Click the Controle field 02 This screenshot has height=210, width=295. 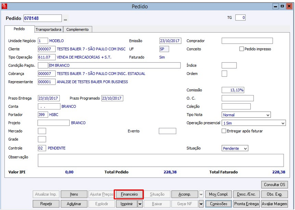[x=42, y=148]
